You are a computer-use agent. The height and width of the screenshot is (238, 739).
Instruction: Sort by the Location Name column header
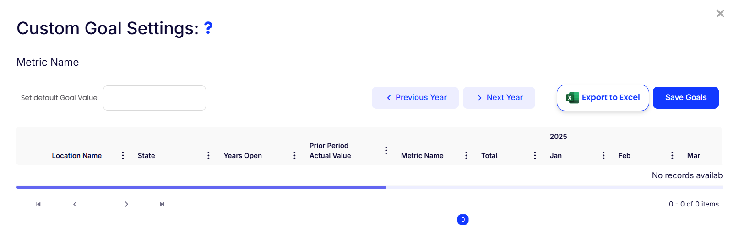(76, 156)
